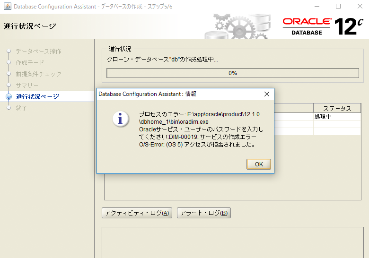Click the 進行状況ページ page heading
This screenshot has width=369, height=258.
click(30, 26)
